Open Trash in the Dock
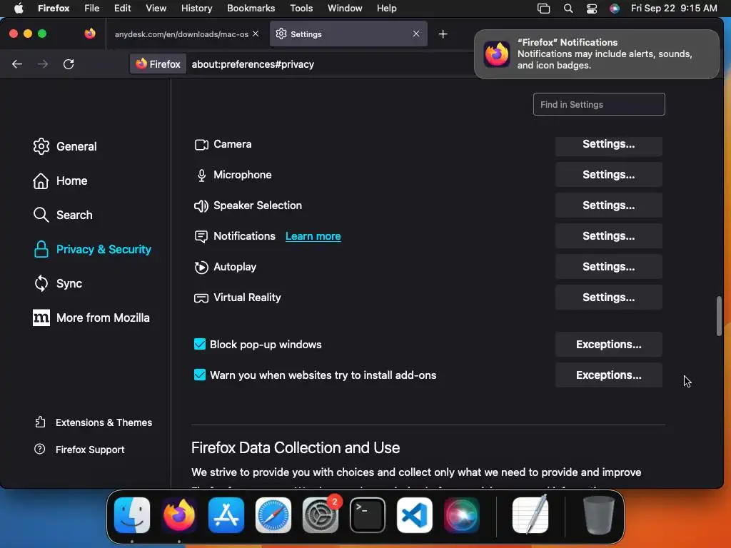Viewport: 731px width, 548px height. pyautogui.click(x=599, y=515)
